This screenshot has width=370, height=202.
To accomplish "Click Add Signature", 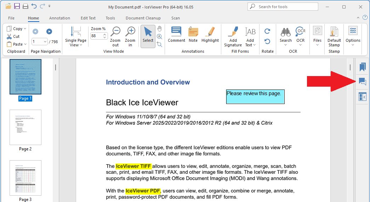I will pos(233,36).
